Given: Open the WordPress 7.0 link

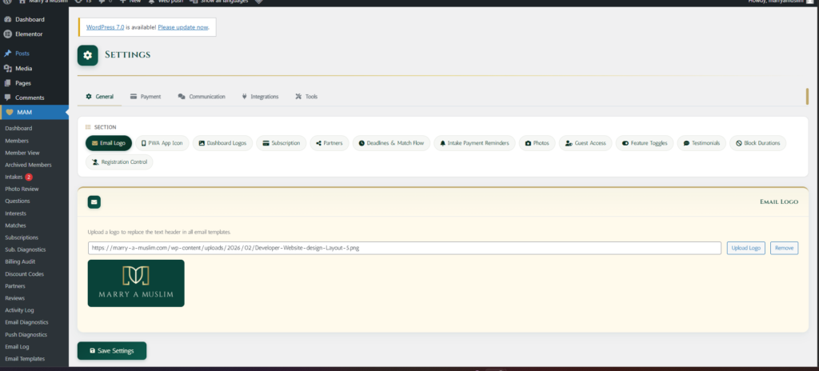Looking at the screenshot, I should (105, 27).
